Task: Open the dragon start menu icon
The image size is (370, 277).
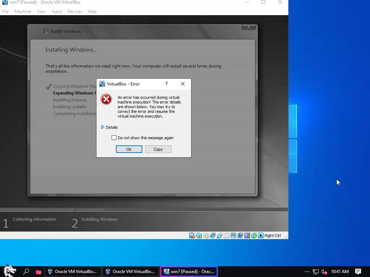Action: click(x=10, y=271)
